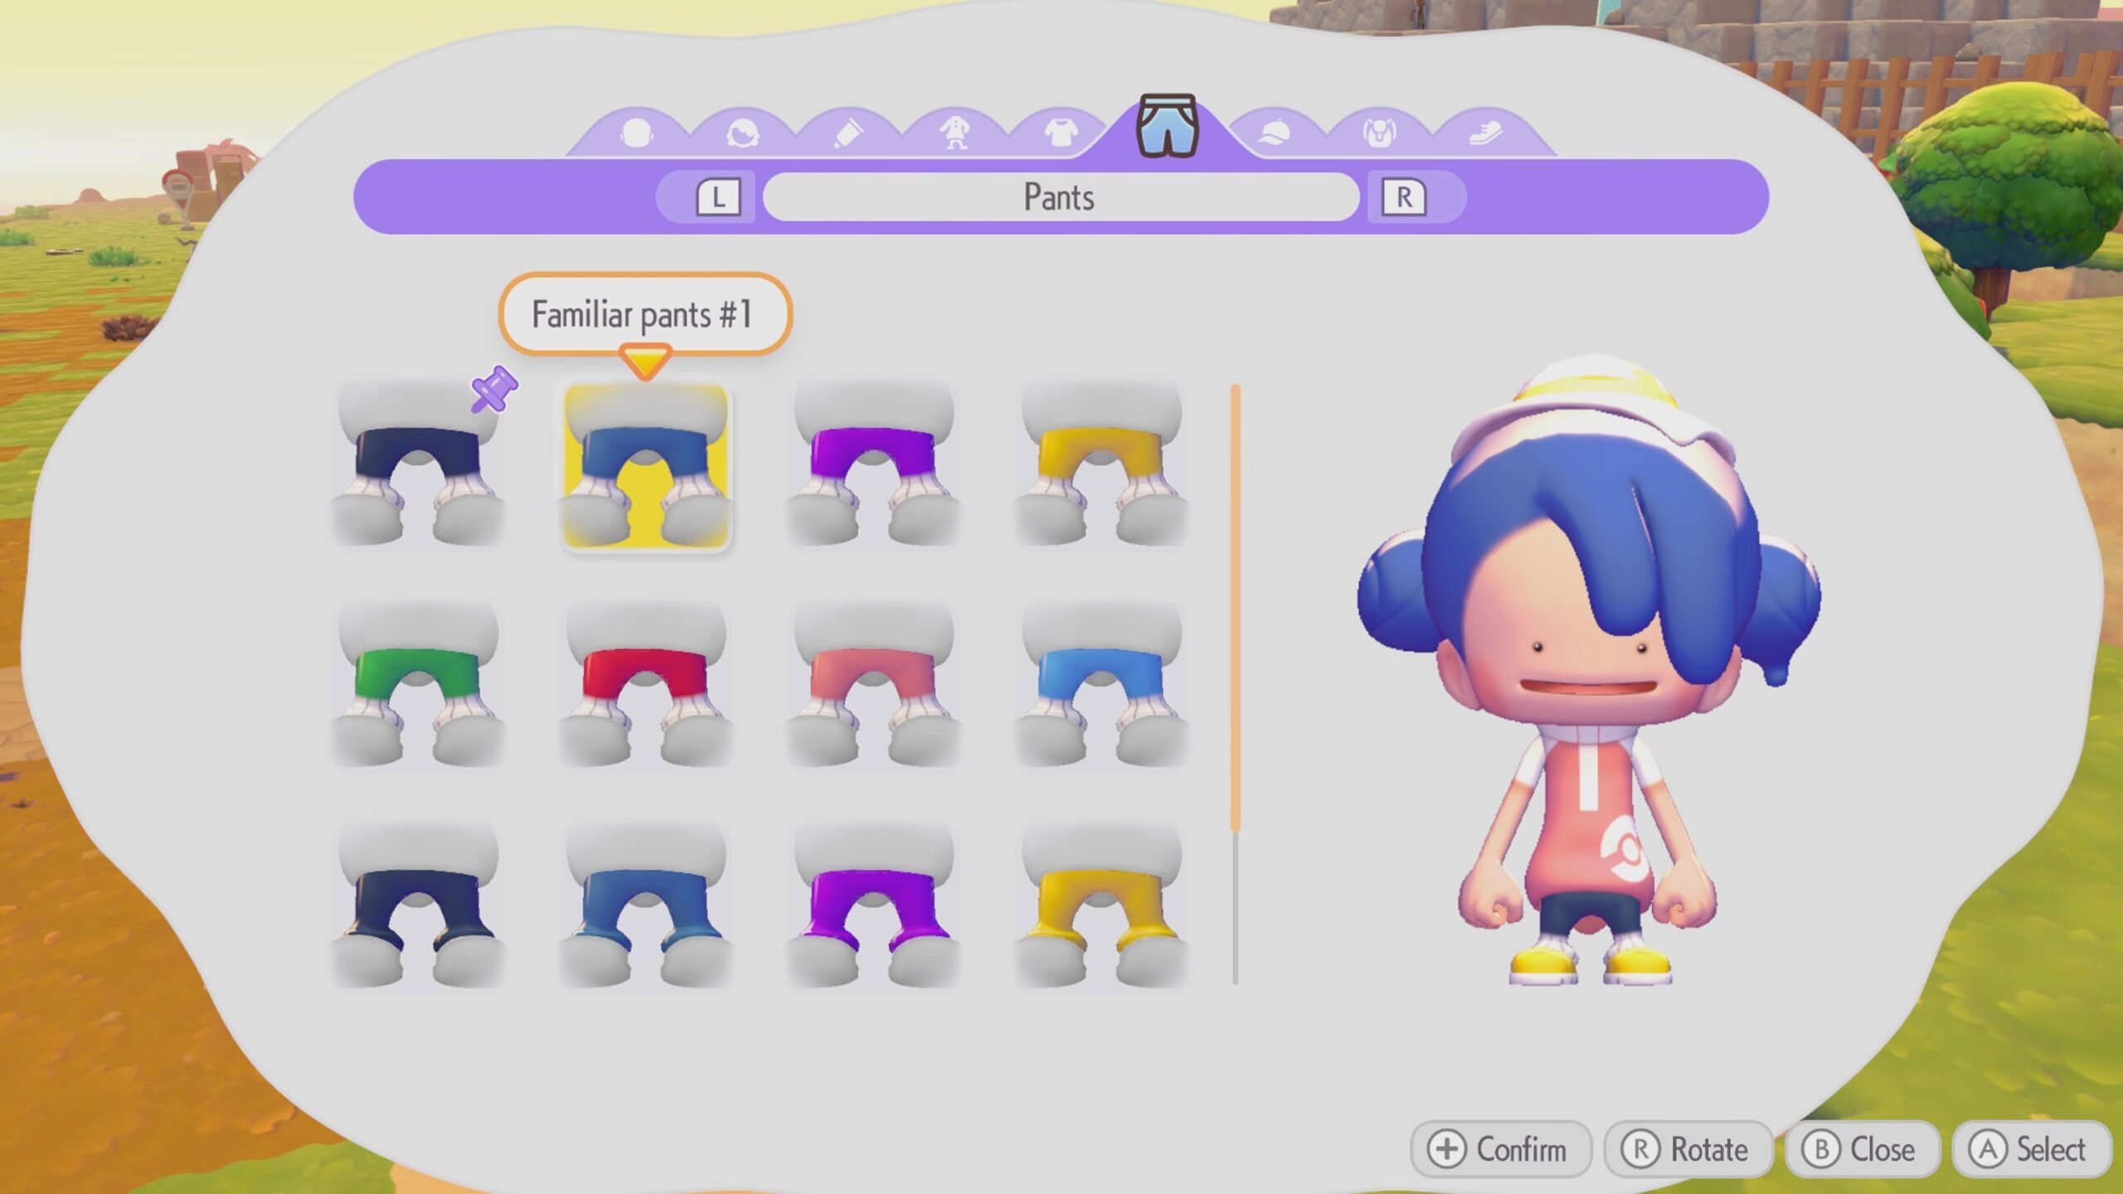
Task: Open the backpack category tab
Action: (1380, 133)
